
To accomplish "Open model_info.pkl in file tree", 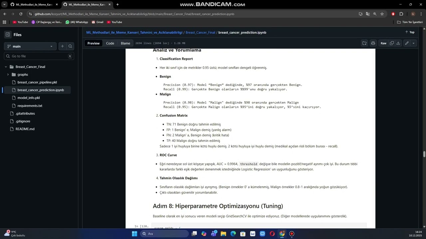I will tap(29, 98).
